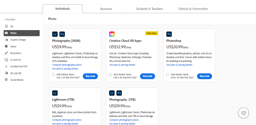Click Lightroom icon on Photography (20GB) card

point(55,34)
